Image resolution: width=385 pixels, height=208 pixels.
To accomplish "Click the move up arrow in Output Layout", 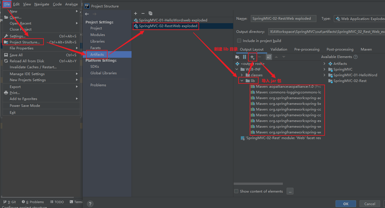I will 276,57.
